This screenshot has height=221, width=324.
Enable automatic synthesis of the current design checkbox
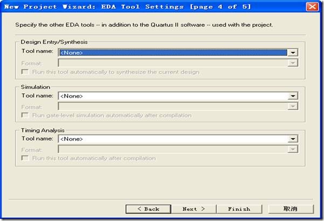pos(25,72)
